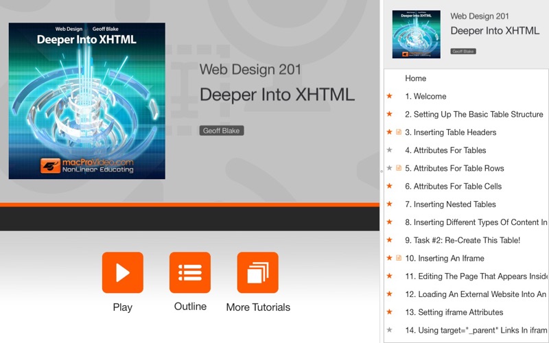Click the large Deeper Into XHTML main title
Screen dimensions: 549x343
(277, 95)
